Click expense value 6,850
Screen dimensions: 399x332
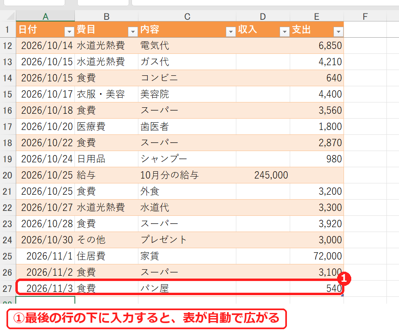(317, 46)
